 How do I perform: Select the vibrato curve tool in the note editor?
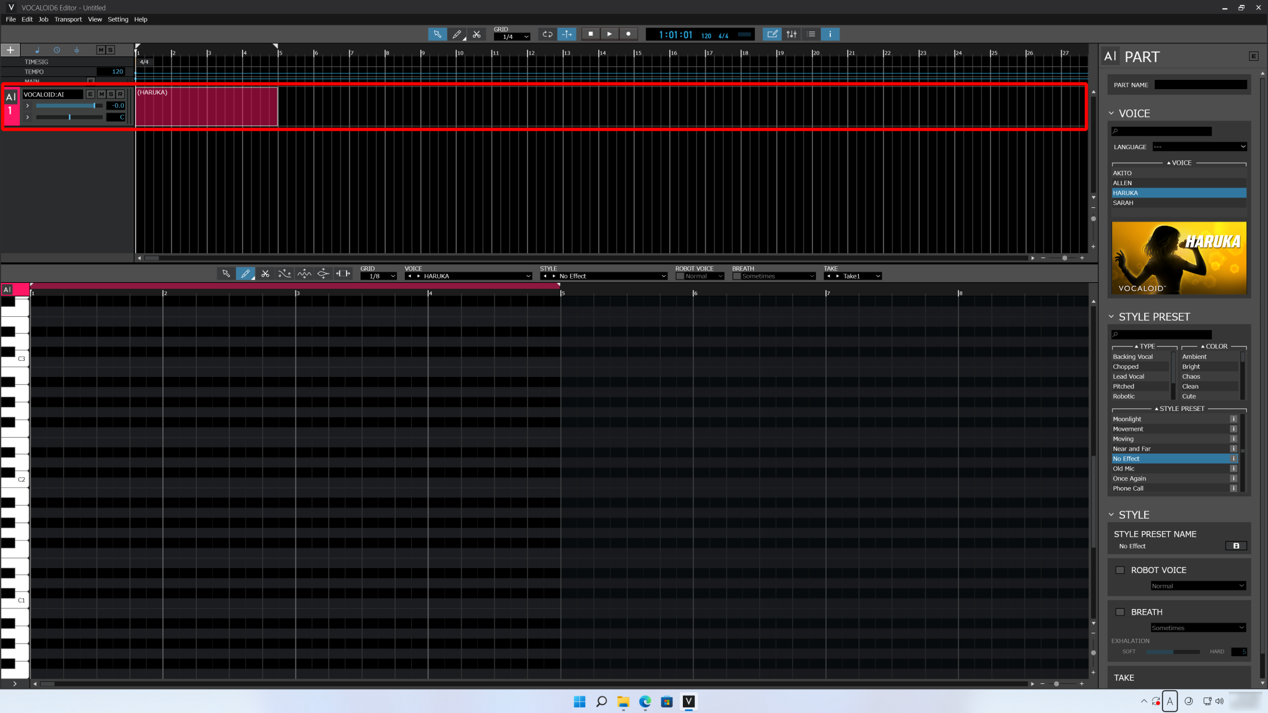coord(304,273)
